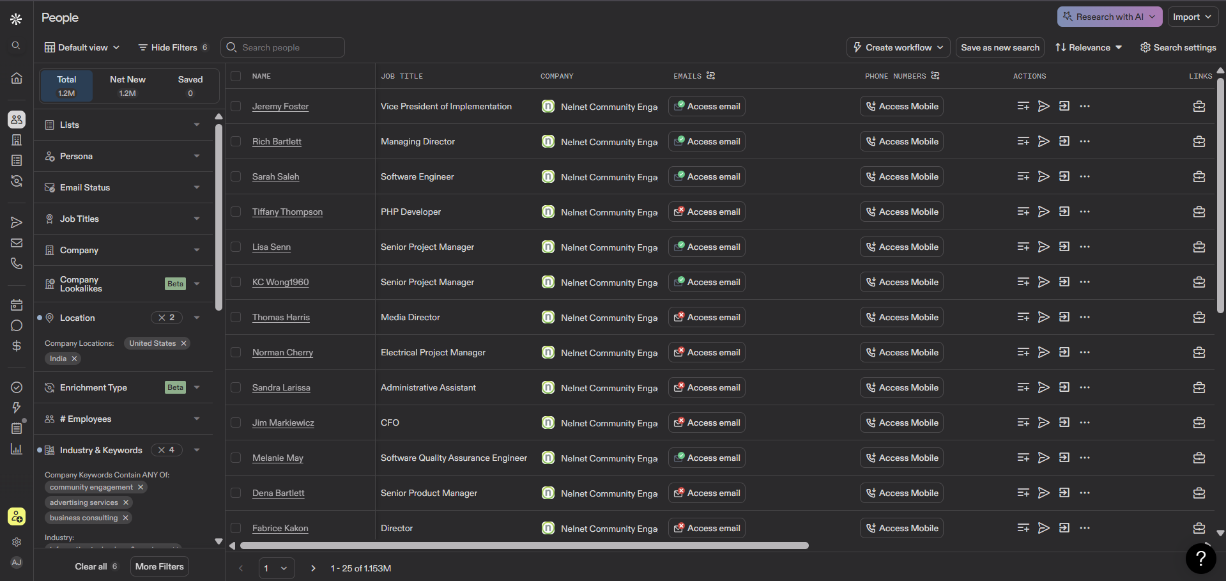Screen dimensions: 1226x581
Task: Click Save as new search button
Action: click(x=1000, y=47)
